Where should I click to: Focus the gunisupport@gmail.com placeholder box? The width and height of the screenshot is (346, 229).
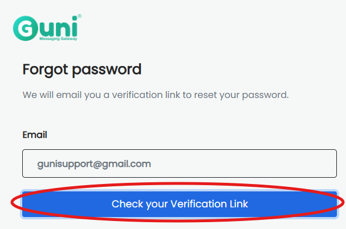180,163
